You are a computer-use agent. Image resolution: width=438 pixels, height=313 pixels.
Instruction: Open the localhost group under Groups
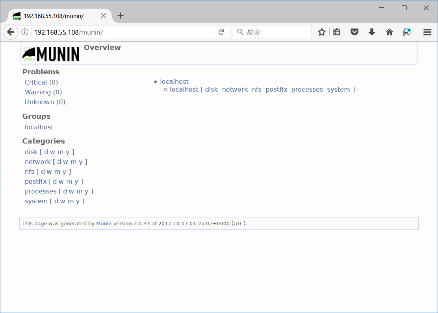pos(39,127)
